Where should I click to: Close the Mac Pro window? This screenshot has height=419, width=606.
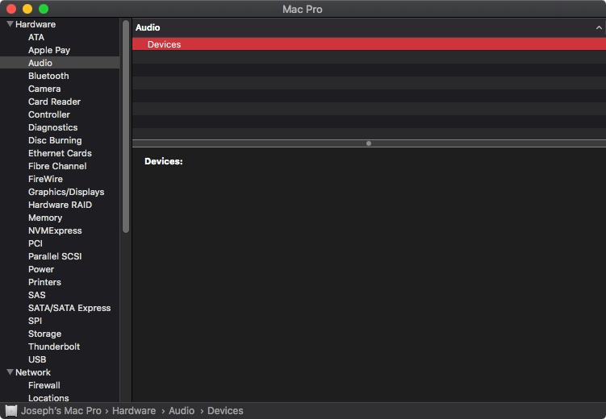(x=11, y=9)
